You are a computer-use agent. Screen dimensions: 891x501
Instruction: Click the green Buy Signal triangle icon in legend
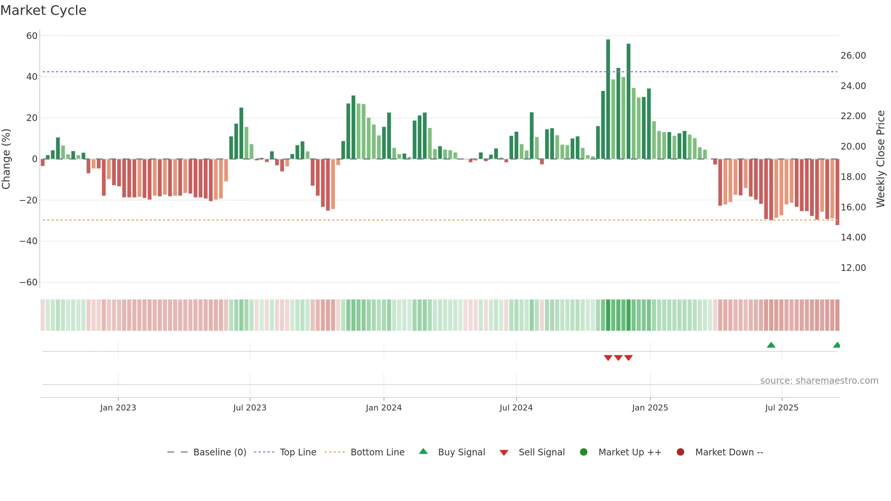tap(423, 451)
